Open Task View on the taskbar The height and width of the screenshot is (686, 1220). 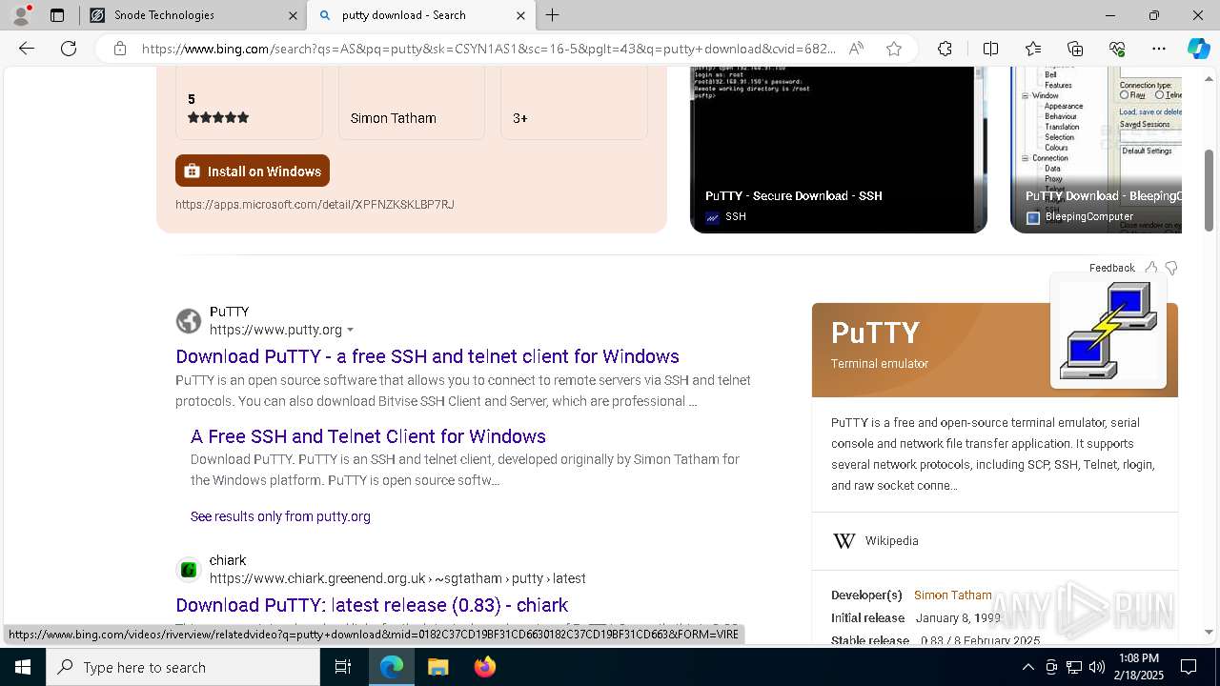(x=343, y=667)
